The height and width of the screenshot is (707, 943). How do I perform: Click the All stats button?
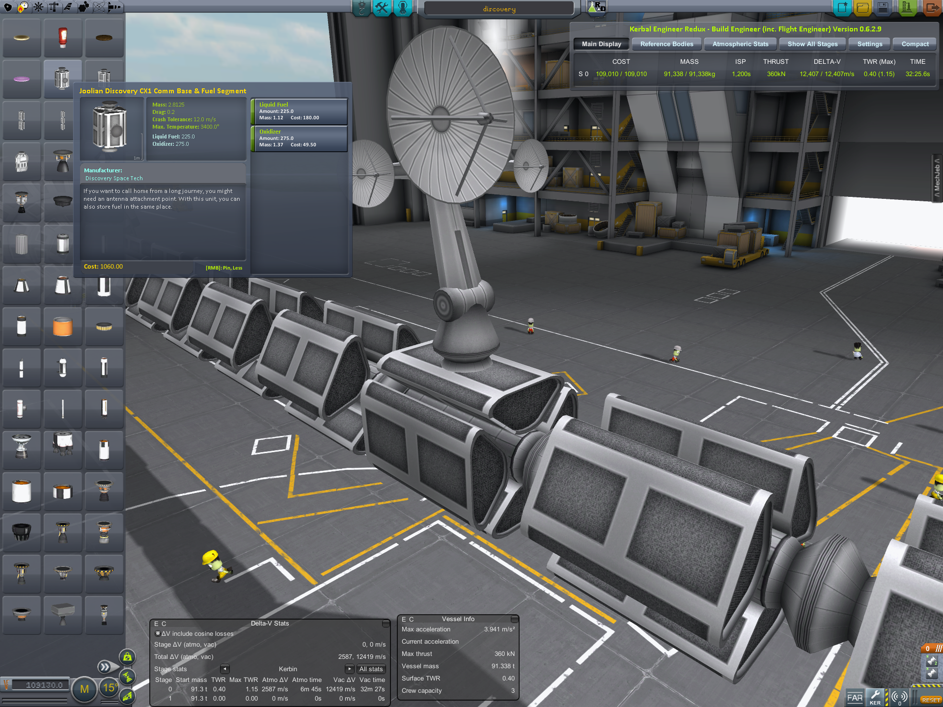click(x=371, y=669)
